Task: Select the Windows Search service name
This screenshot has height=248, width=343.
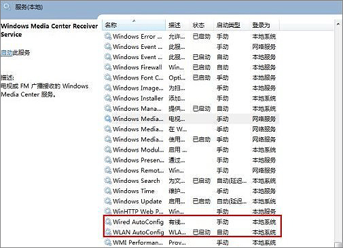Action: click(137, 181)
